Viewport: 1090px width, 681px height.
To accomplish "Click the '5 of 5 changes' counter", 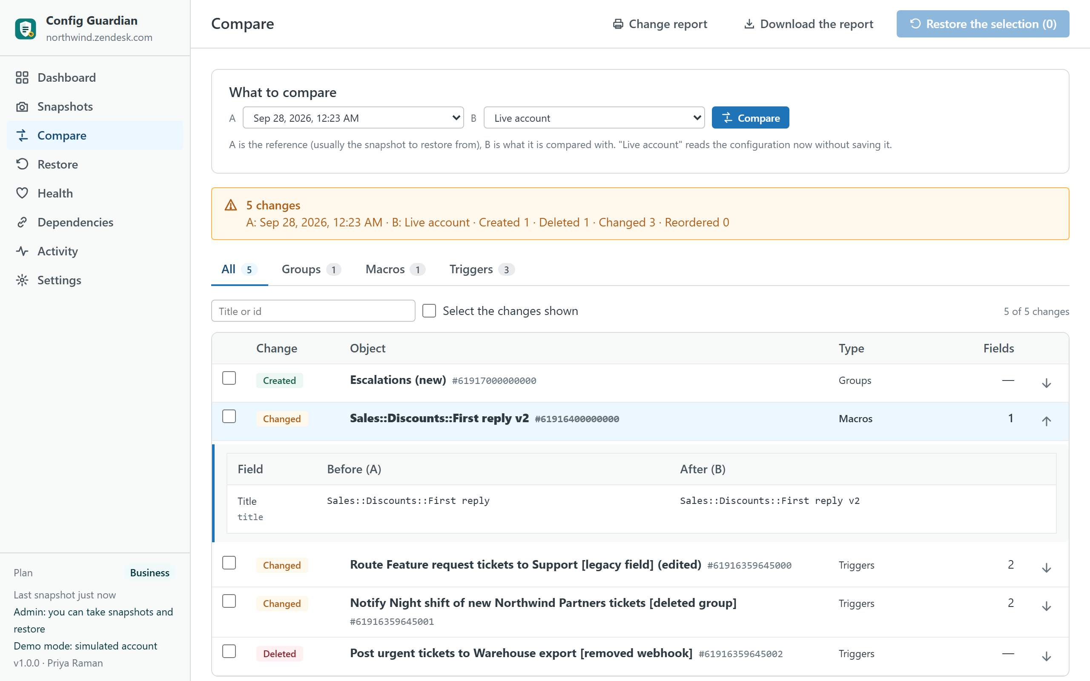I will (x=1036, y=311).
